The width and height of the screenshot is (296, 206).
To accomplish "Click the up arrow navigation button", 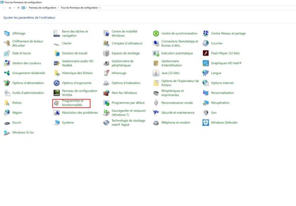I will 18,8.
